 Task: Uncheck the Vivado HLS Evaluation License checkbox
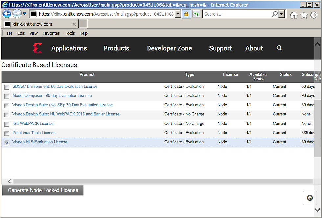point(7,143)
